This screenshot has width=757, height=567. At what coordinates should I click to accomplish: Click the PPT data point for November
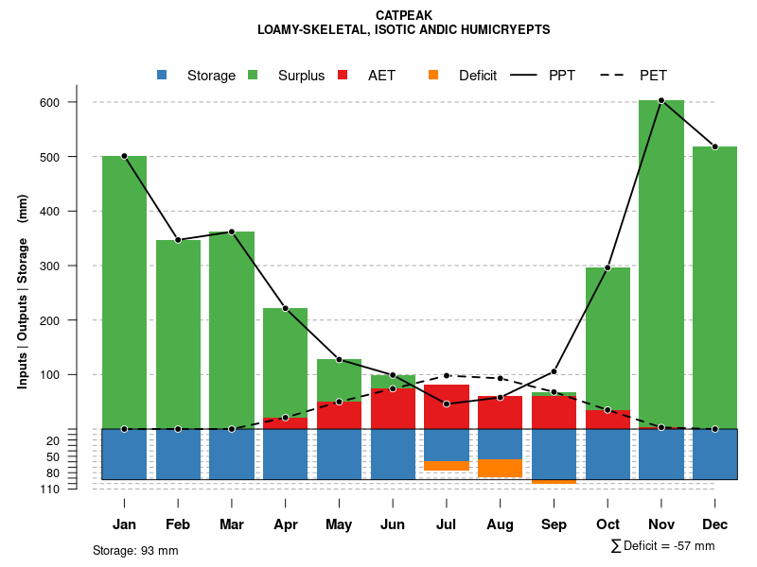point(661,100)
